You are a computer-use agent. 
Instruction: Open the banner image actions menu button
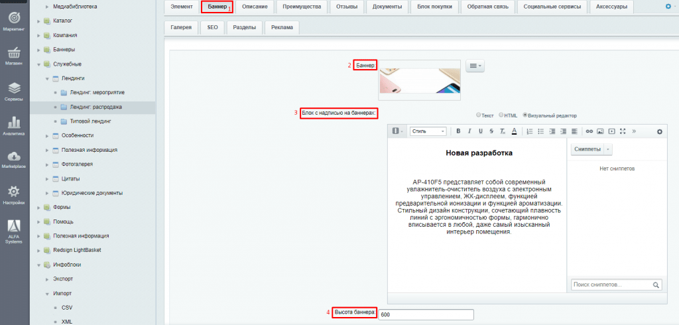pyautogui.click(x=475, y=66)
